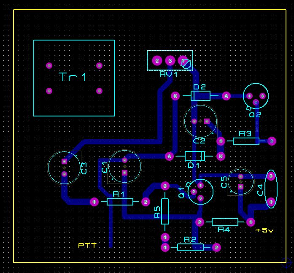Select the Tr1 component label
Viewport: 294px width, 273px height.
[73, 77]
